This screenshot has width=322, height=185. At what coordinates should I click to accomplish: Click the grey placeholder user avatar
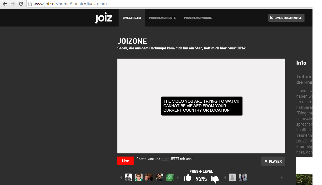coord(232,177)
